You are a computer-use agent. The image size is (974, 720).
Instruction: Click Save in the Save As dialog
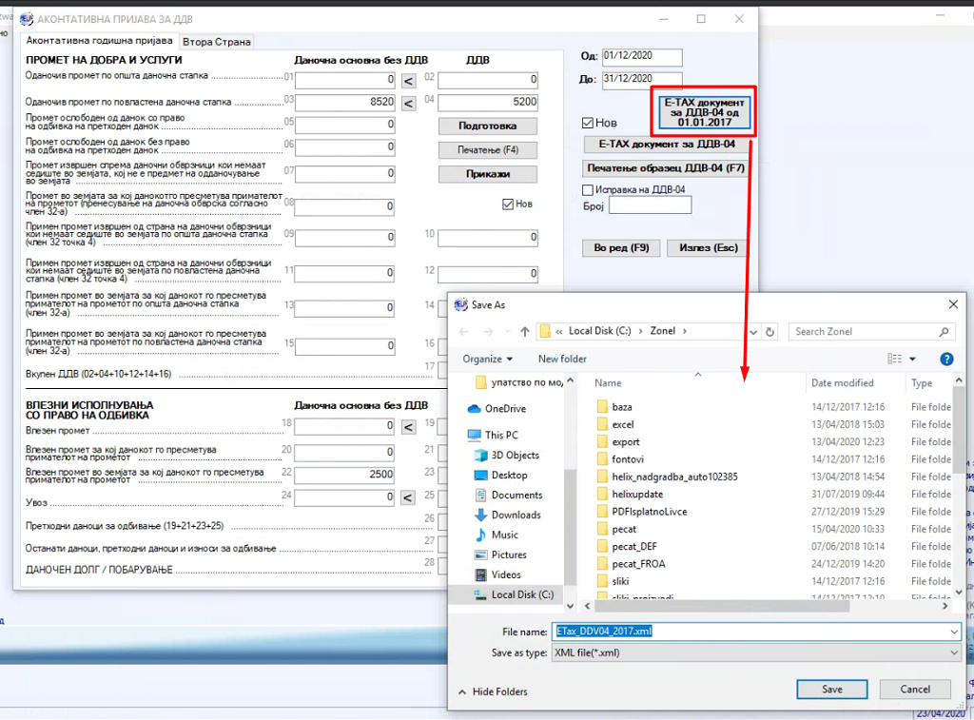(831, 689)
